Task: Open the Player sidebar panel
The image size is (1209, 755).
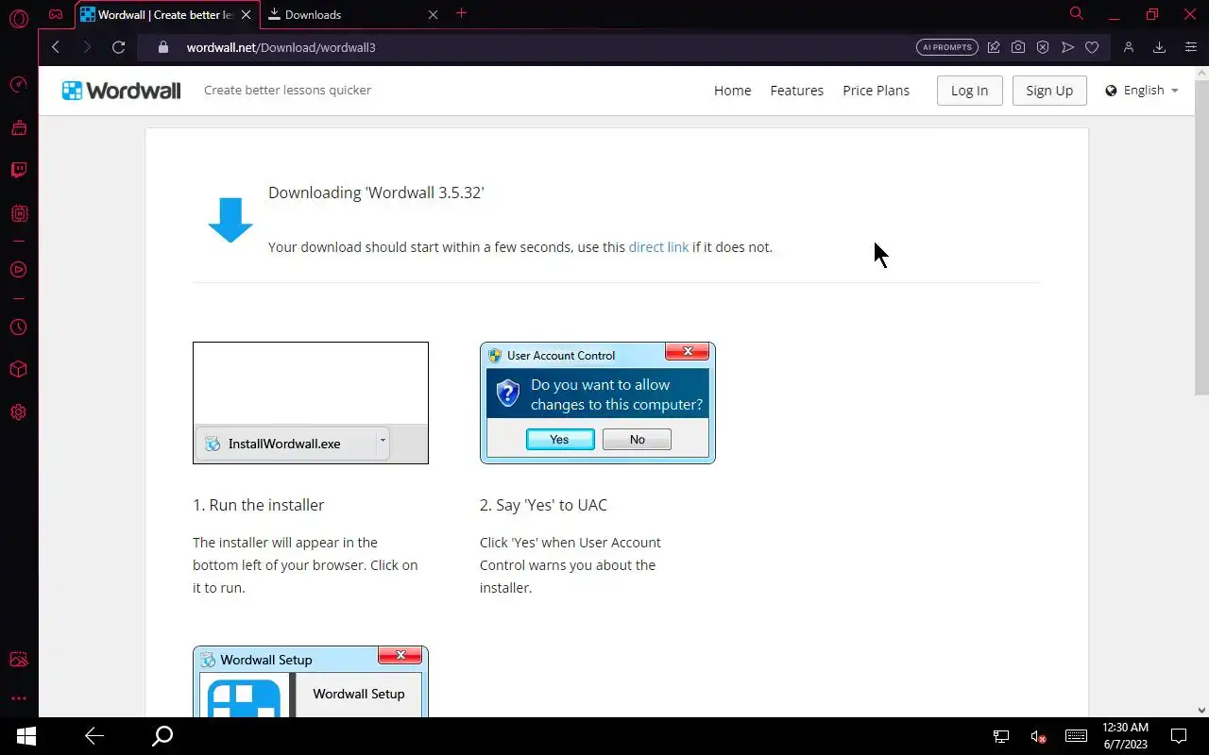Action: 18,270
